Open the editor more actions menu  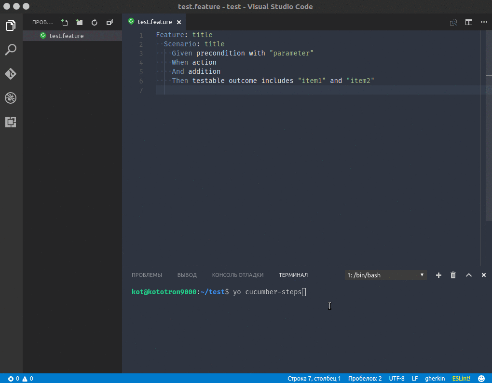coord(484,22)
